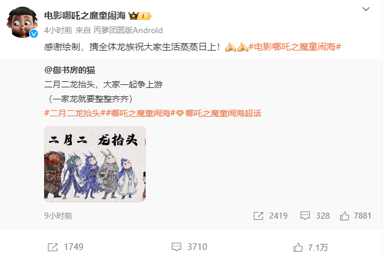Open 电影哪吒之魔童闹海 account name
This screenshot has width=383, height=259.
coord(85,16)
